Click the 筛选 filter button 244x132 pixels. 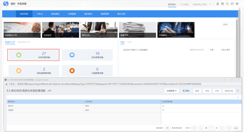[x=186, y=91]
